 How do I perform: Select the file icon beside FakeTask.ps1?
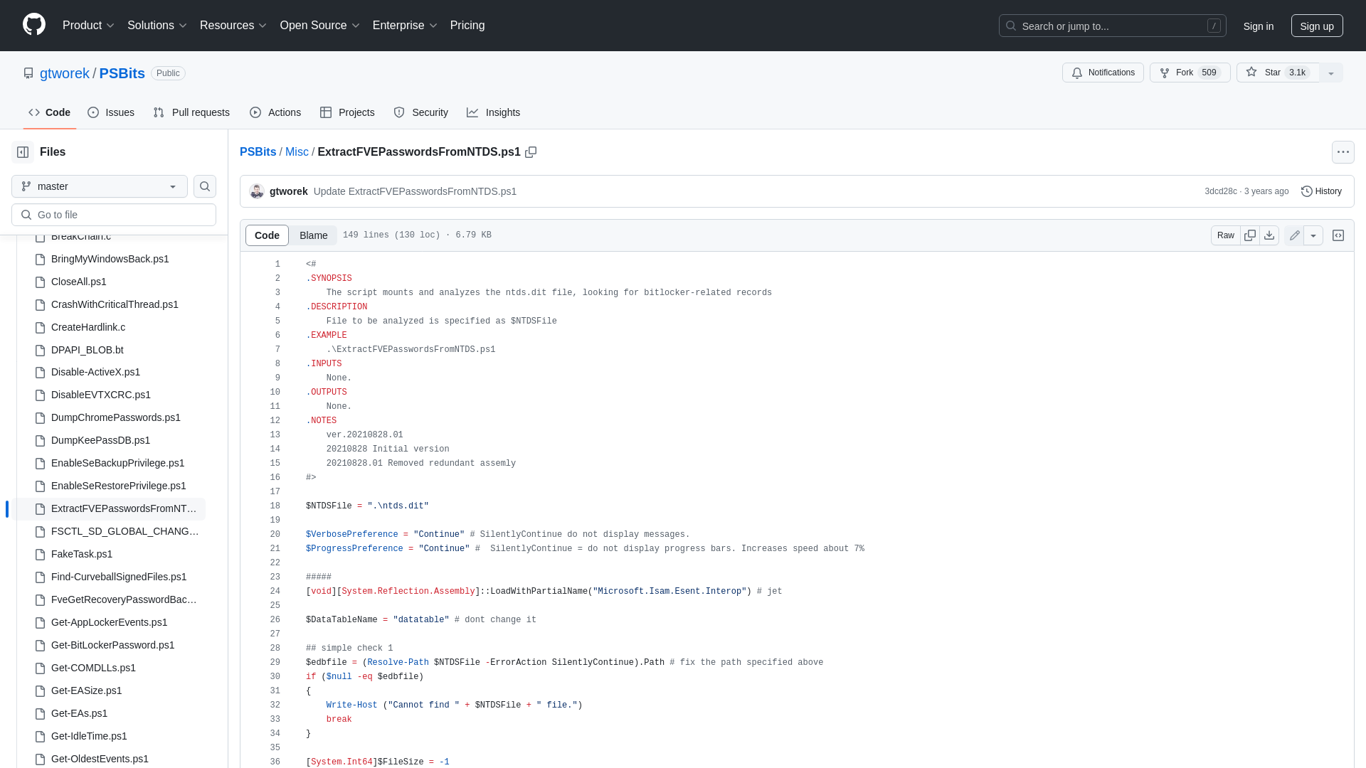[x=41, y=554]
